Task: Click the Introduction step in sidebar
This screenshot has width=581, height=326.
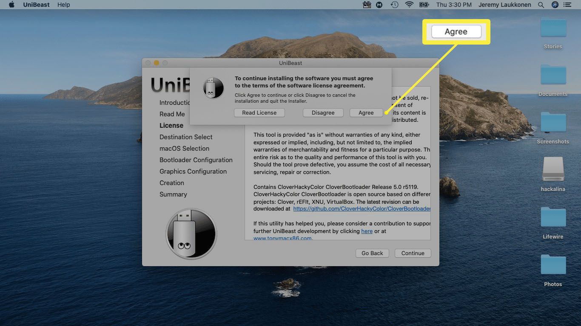Action: [174, 103]
